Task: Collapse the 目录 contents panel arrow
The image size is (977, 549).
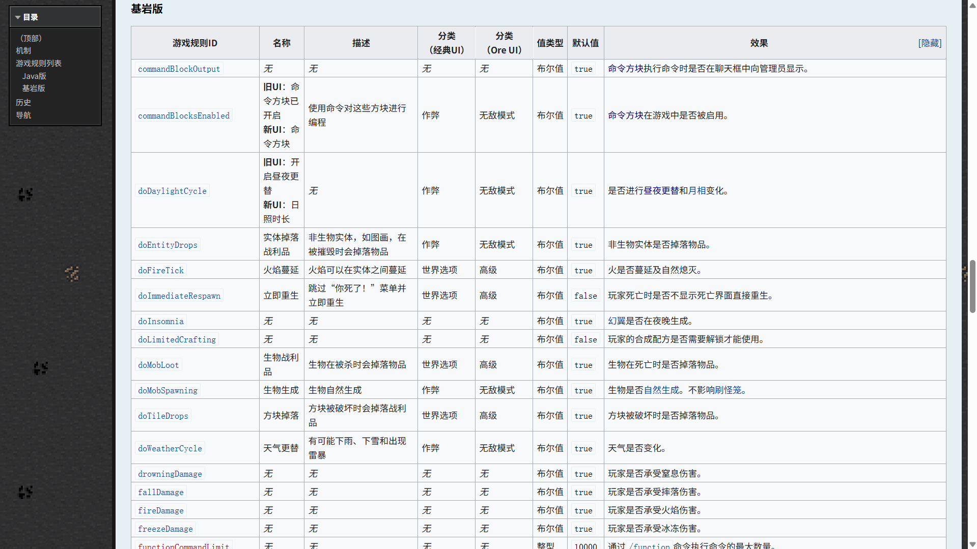Action: (18, 17)
